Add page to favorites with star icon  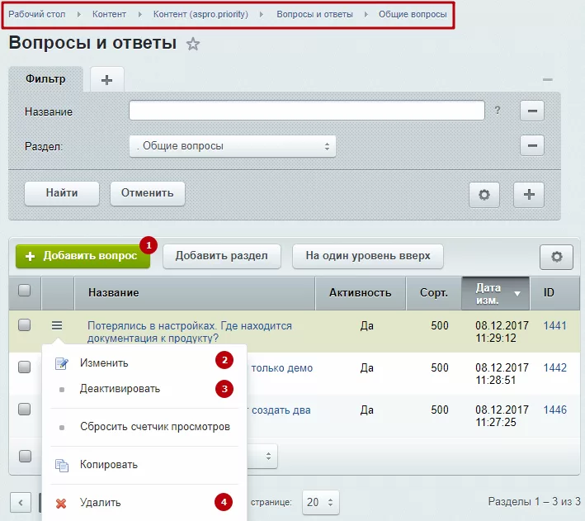(x=193, y=44)
